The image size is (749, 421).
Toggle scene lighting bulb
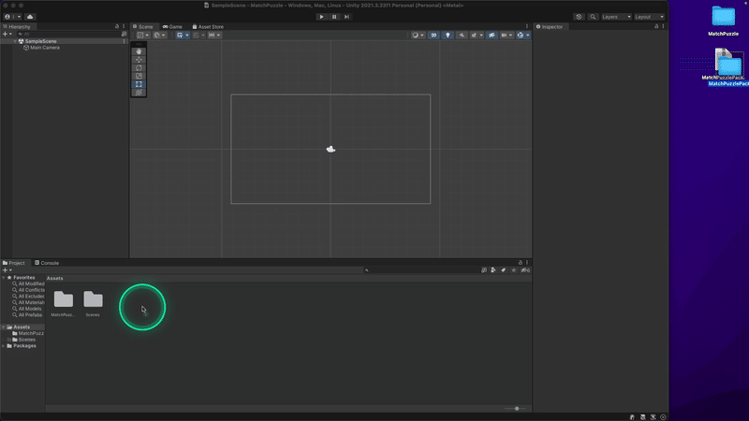click(448, 35)
